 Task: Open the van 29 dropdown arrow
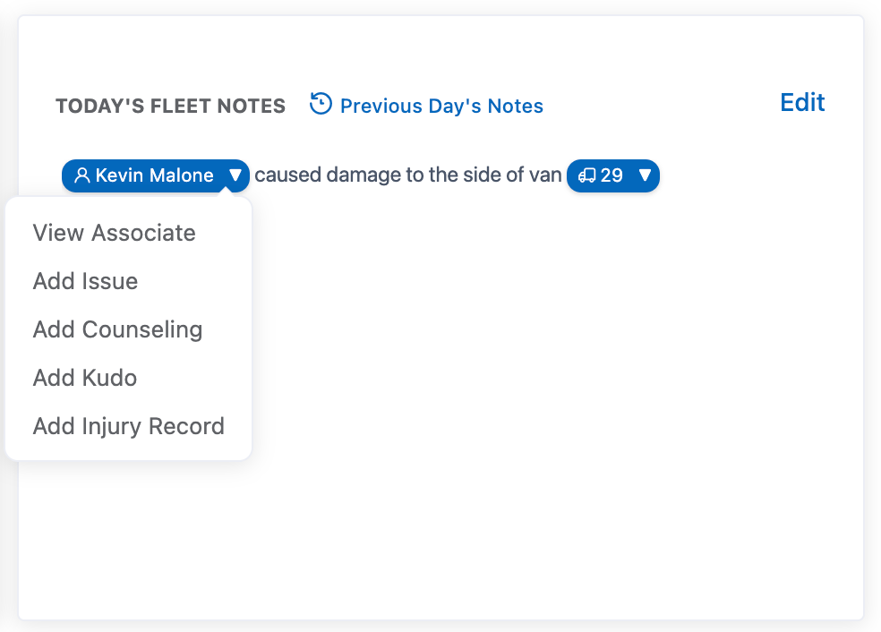(x=645, y=175)
